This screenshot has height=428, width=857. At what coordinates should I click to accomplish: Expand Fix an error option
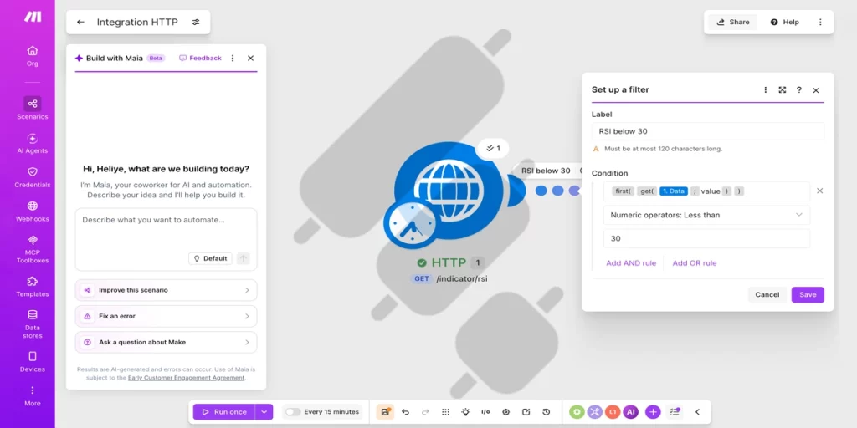click(x=167, y=316)
